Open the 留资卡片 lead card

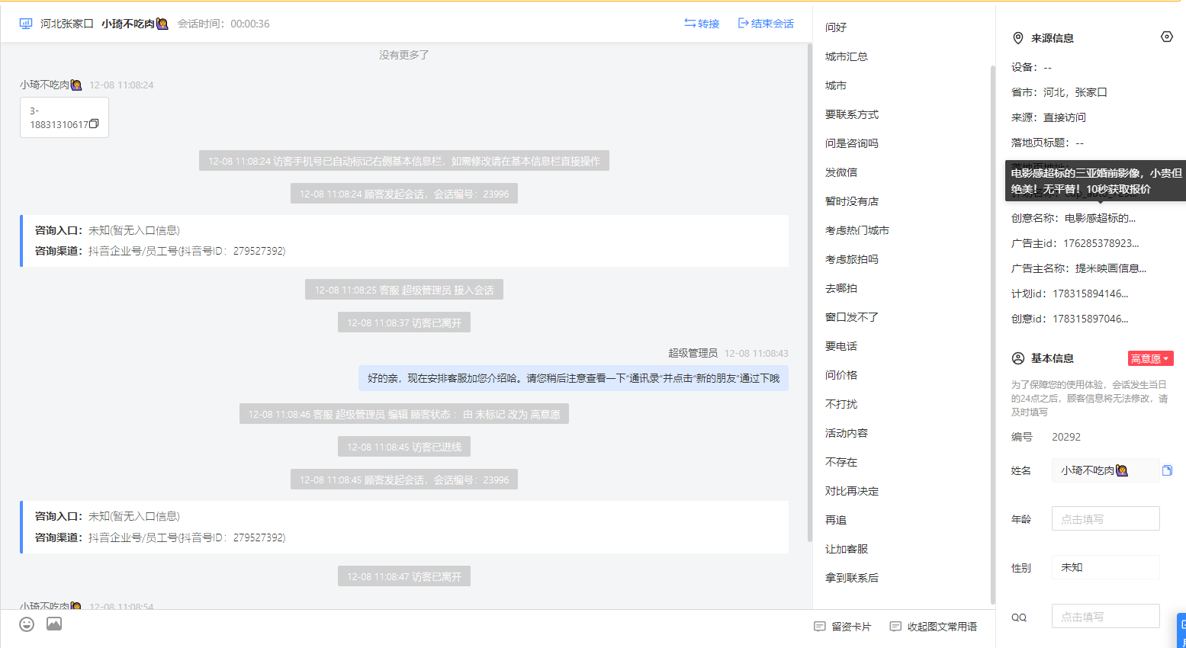point(842,627)
